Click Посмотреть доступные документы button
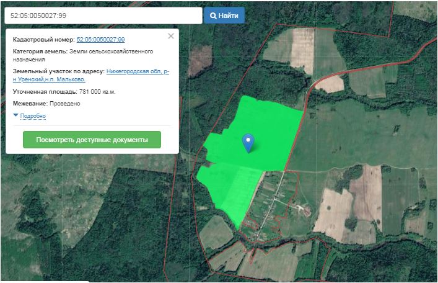The height and width of the screenshot is (283, 438). coord(92,140)
